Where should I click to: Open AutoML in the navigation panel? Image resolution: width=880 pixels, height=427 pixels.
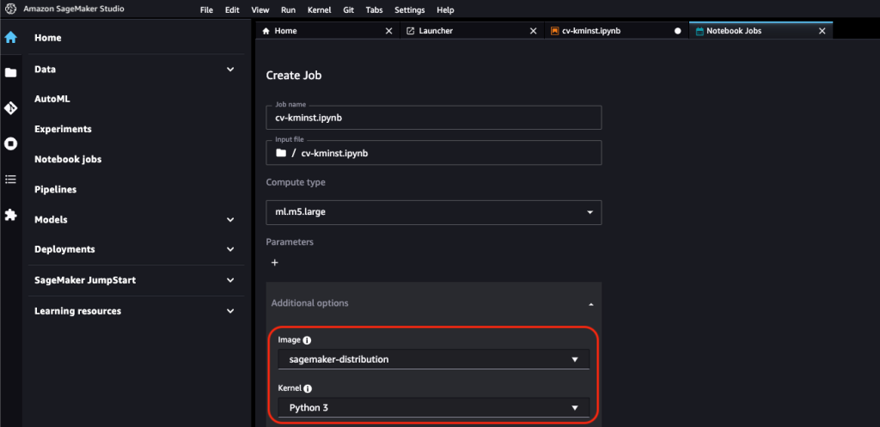coord(52,99)
